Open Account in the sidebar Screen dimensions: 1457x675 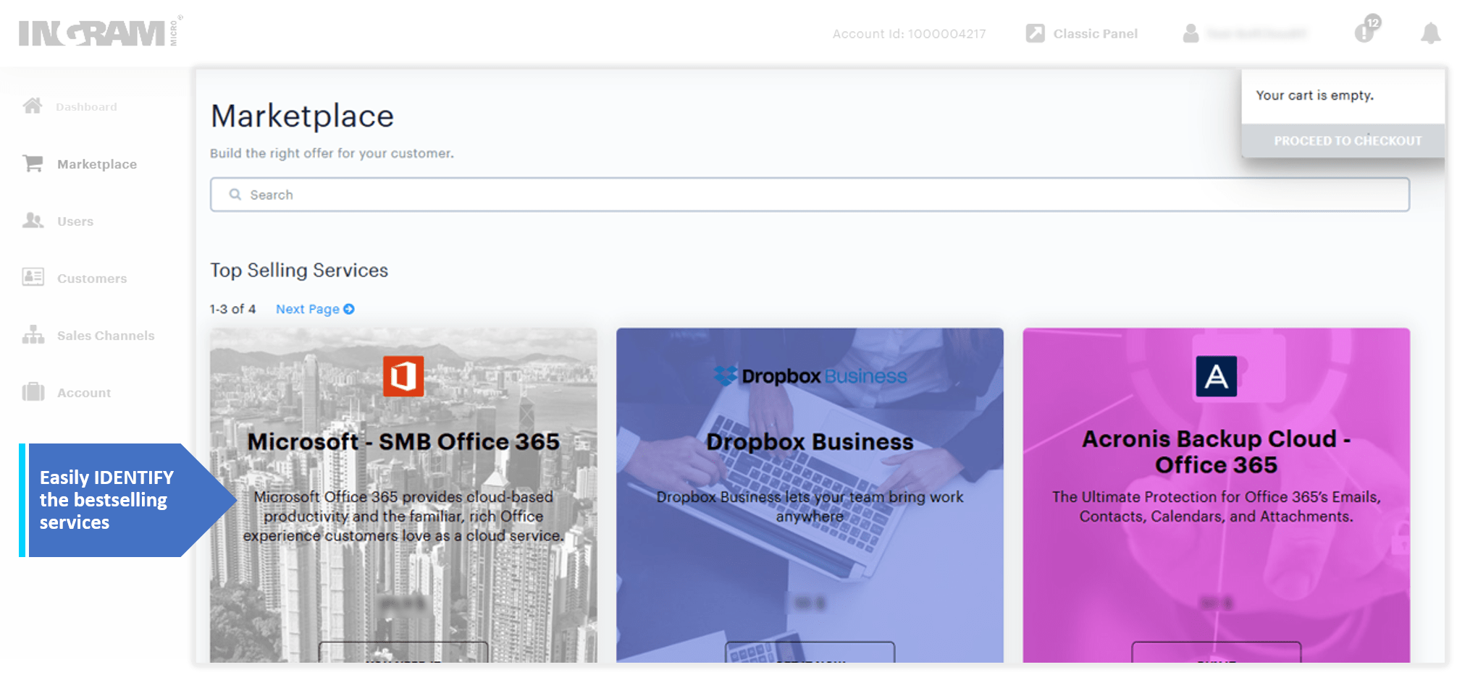tap(84, 393)
